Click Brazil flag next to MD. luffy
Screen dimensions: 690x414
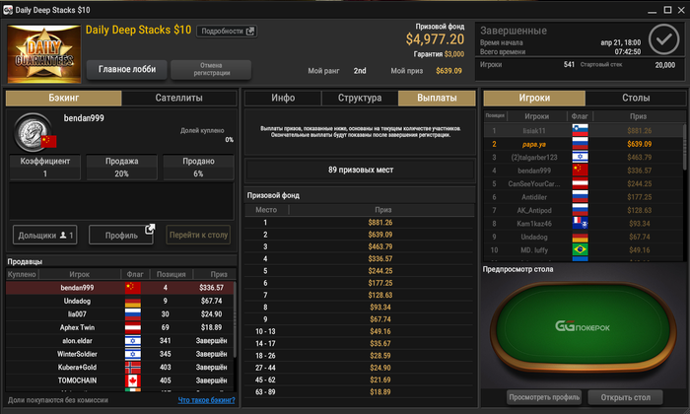tap(580, 249)
